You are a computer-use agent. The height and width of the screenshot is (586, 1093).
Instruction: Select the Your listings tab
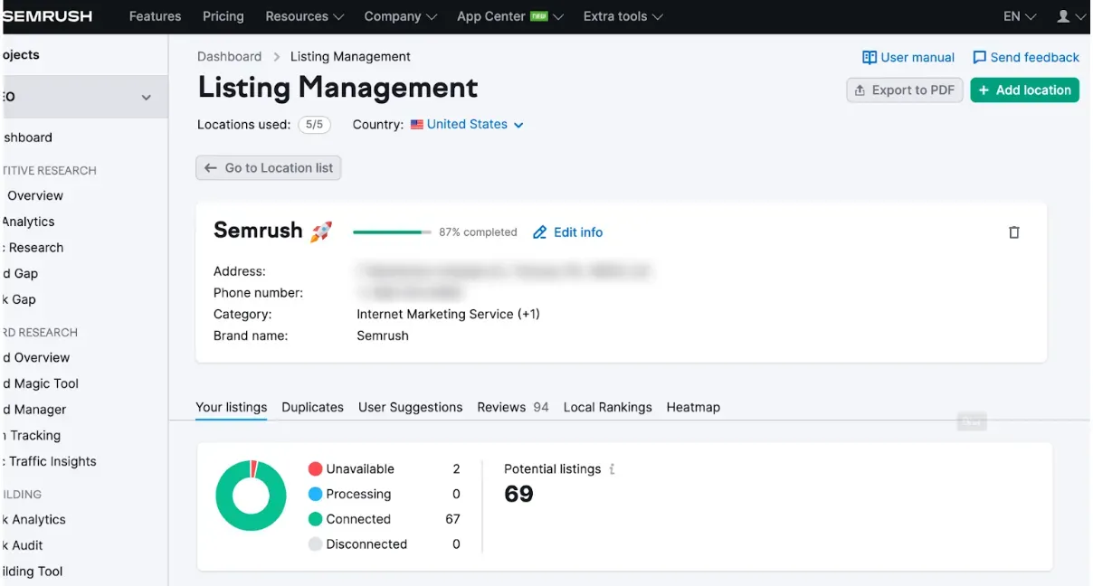pos(232,407)
